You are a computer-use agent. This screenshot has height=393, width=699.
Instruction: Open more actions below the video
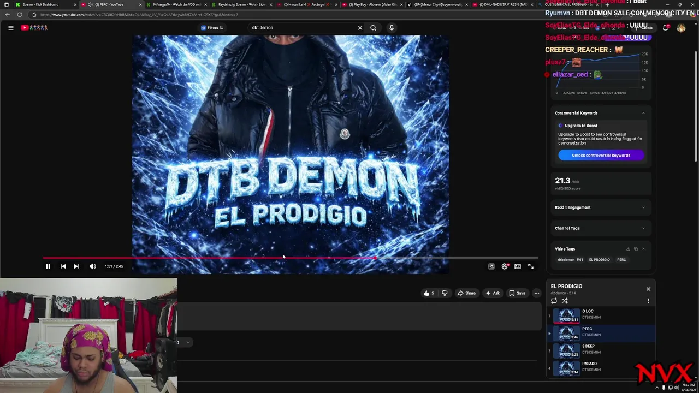click(x=537, y=293)
